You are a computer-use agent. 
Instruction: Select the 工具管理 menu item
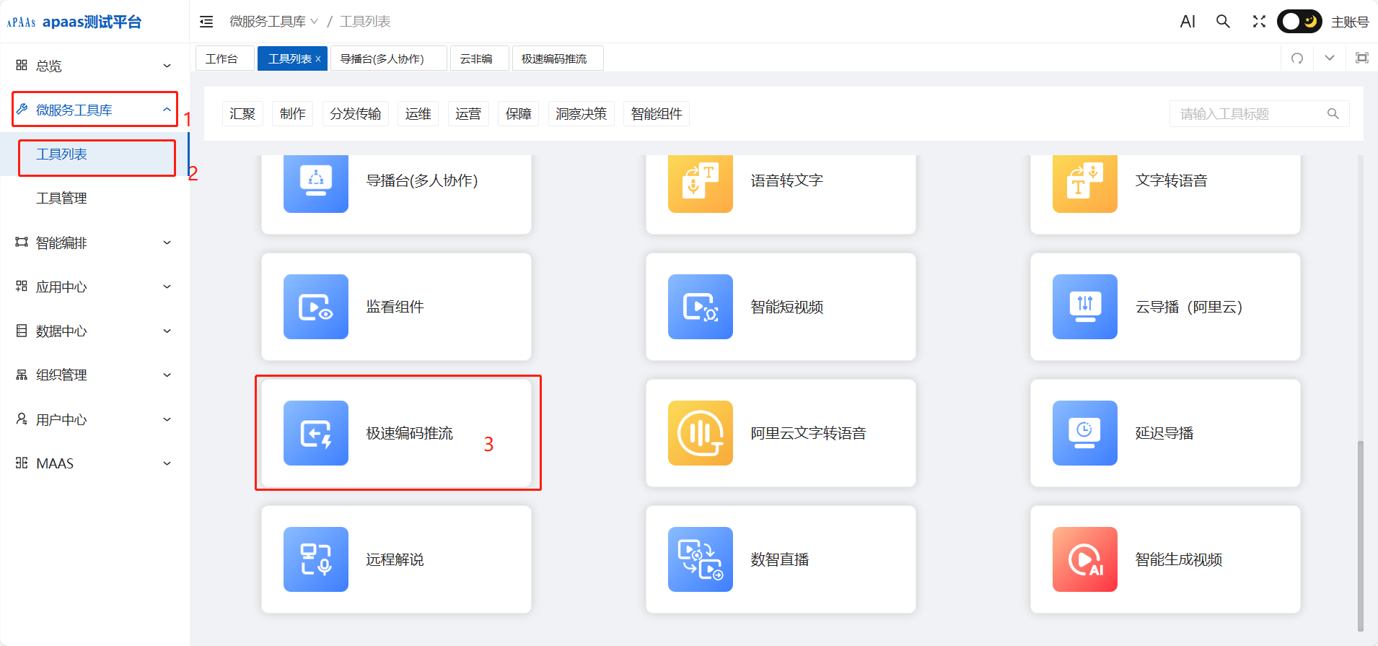pos(62,198)
